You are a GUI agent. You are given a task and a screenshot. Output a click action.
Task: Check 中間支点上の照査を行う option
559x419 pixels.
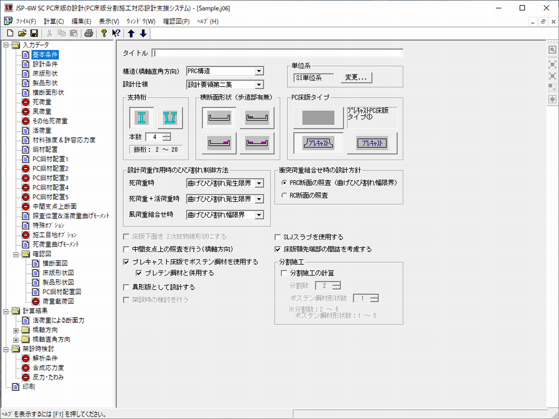pos(126,249)
